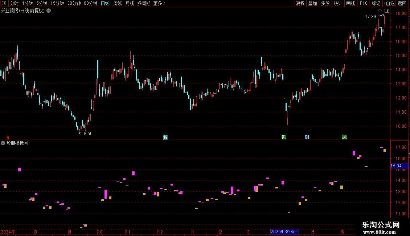Open the 复权 adjustment option
This screenshot has width=410, height=236.
[300, 3]
